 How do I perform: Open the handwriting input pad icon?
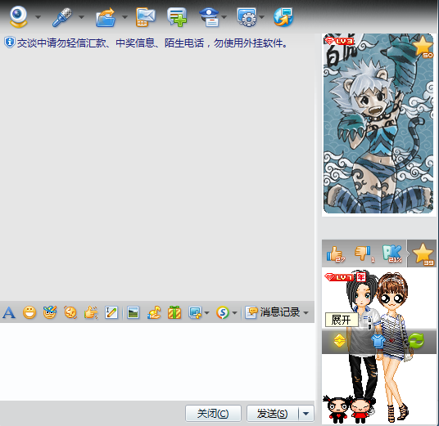point(111,312)
